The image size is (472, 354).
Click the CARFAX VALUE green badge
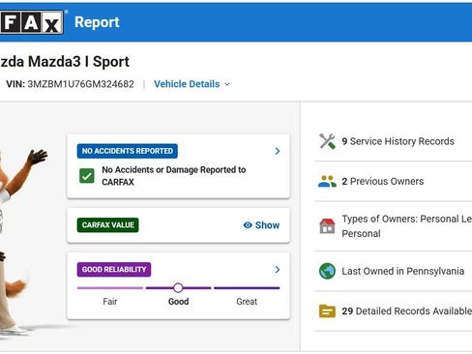click(108, 225)
